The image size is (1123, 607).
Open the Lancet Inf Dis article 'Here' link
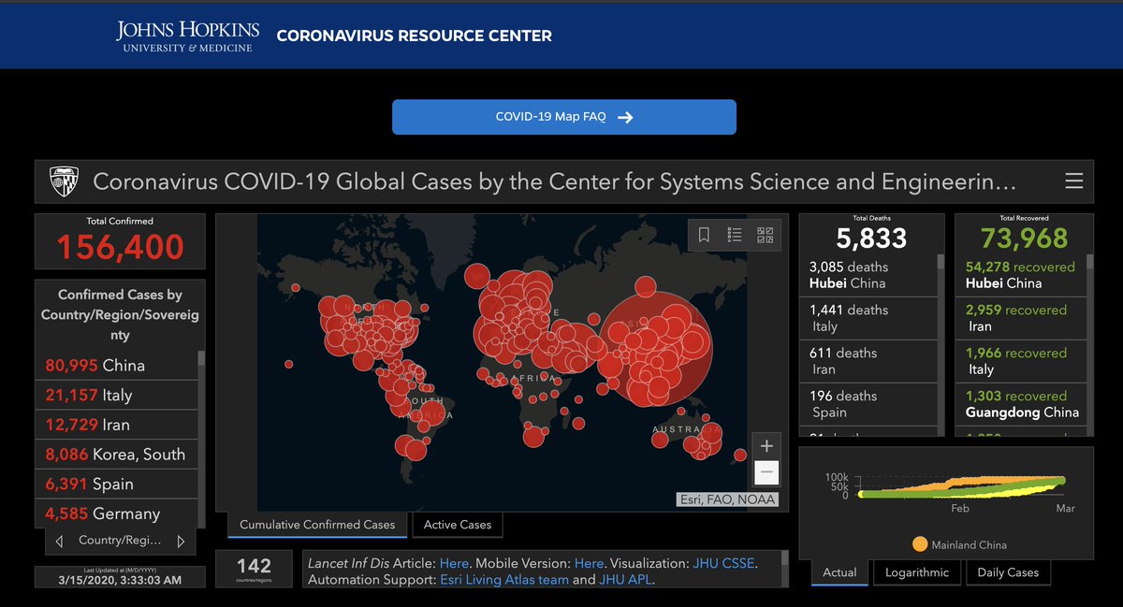pyautogui.click(x=454, y=563)
